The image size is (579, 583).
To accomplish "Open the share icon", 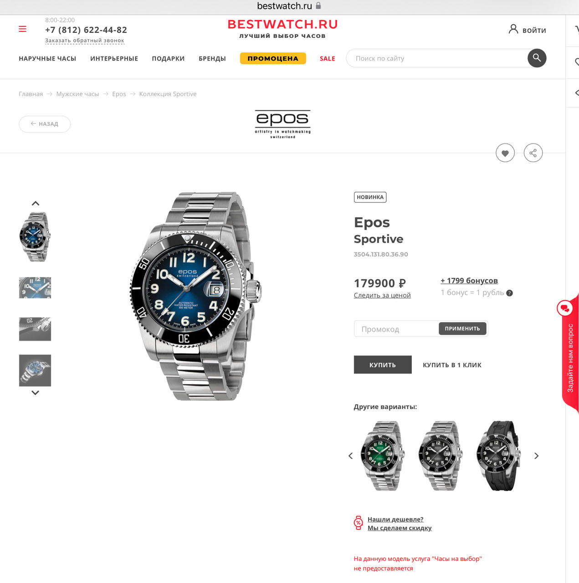I will pyautogui.click(x=533, y=153).
